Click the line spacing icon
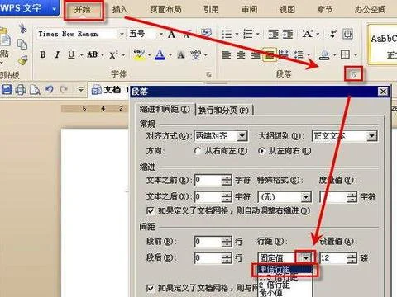 point(299,54)
